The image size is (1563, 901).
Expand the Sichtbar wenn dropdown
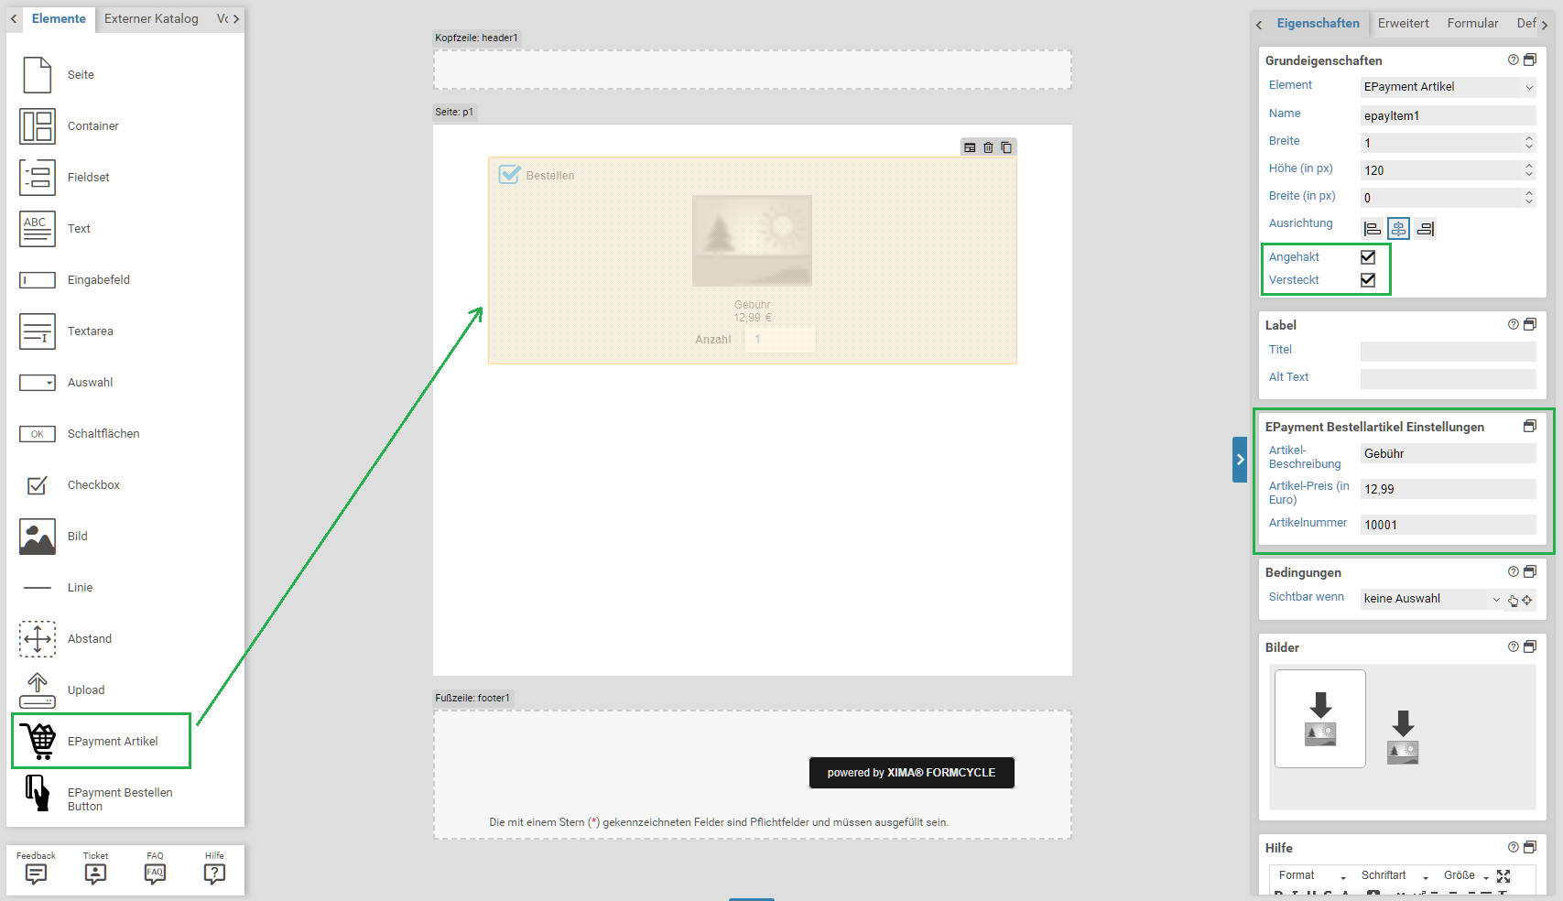pos(1431,599)
